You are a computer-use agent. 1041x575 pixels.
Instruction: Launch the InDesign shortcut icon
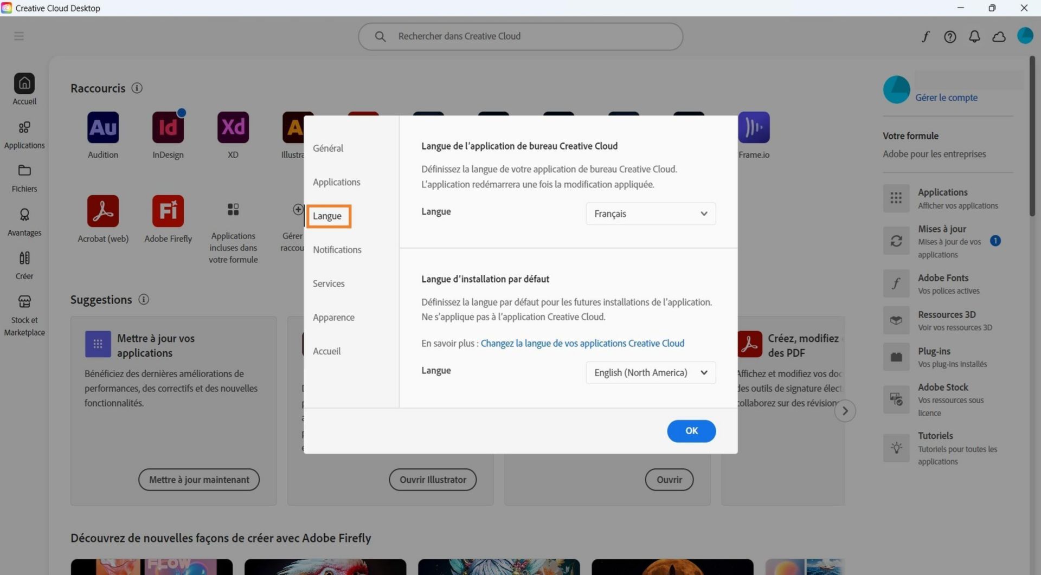click(168, 127)
